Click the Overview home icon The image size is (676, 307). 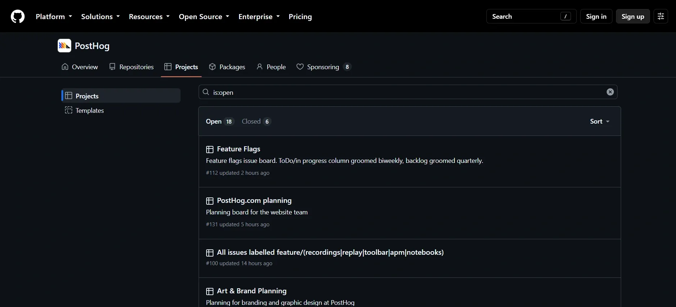[x=65, y=67]
